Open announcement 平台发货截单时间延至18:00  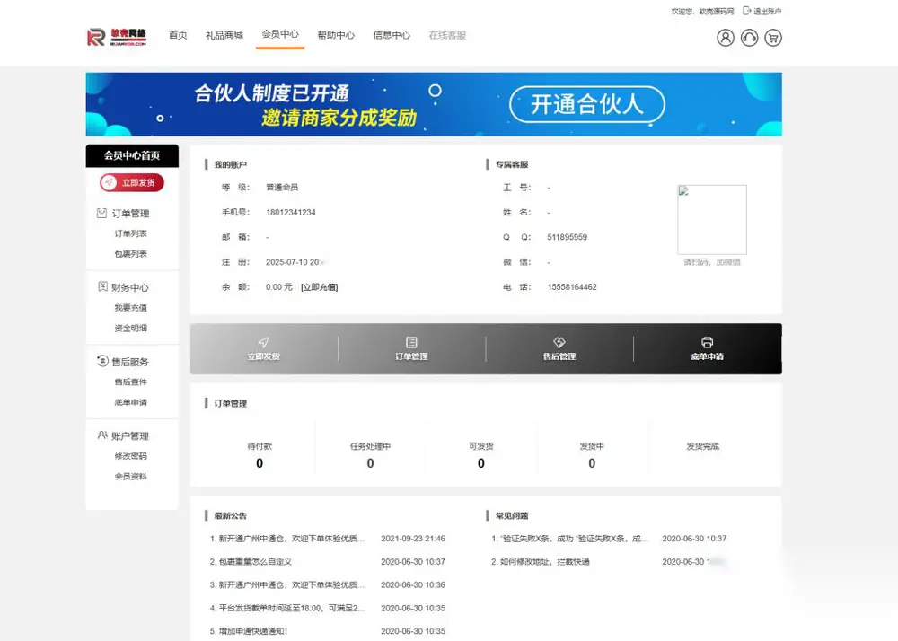click(x=287, y=609)
